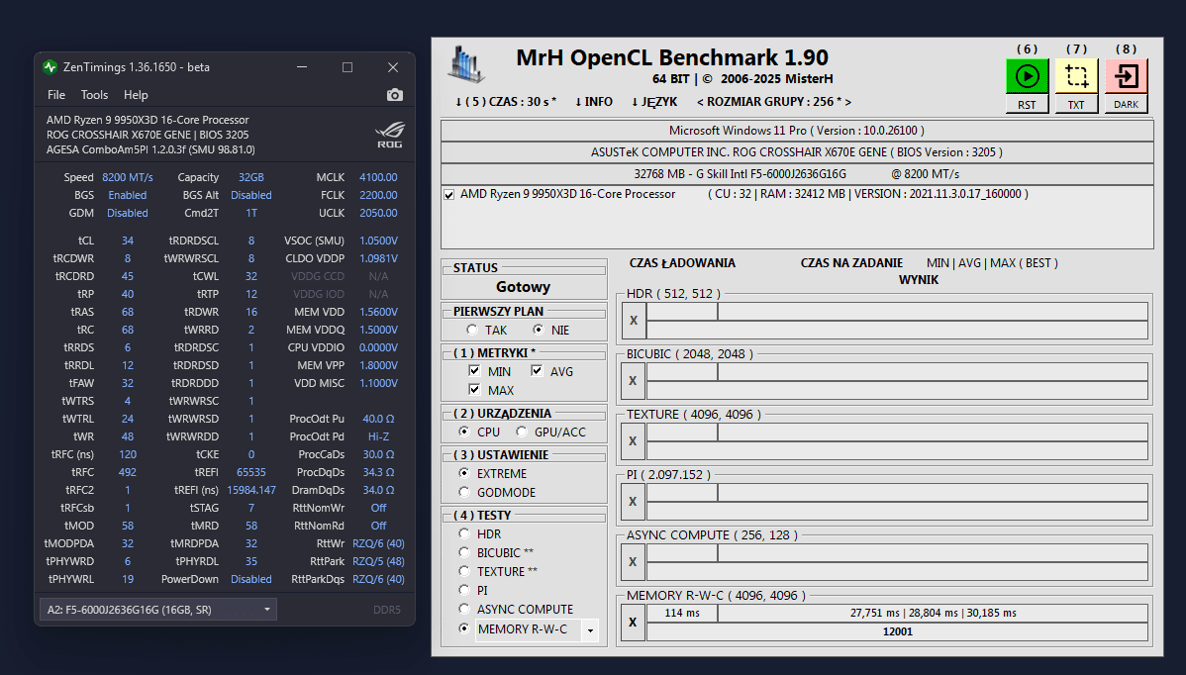Click the 8200 MT/s Speed value

coord(127,177)
